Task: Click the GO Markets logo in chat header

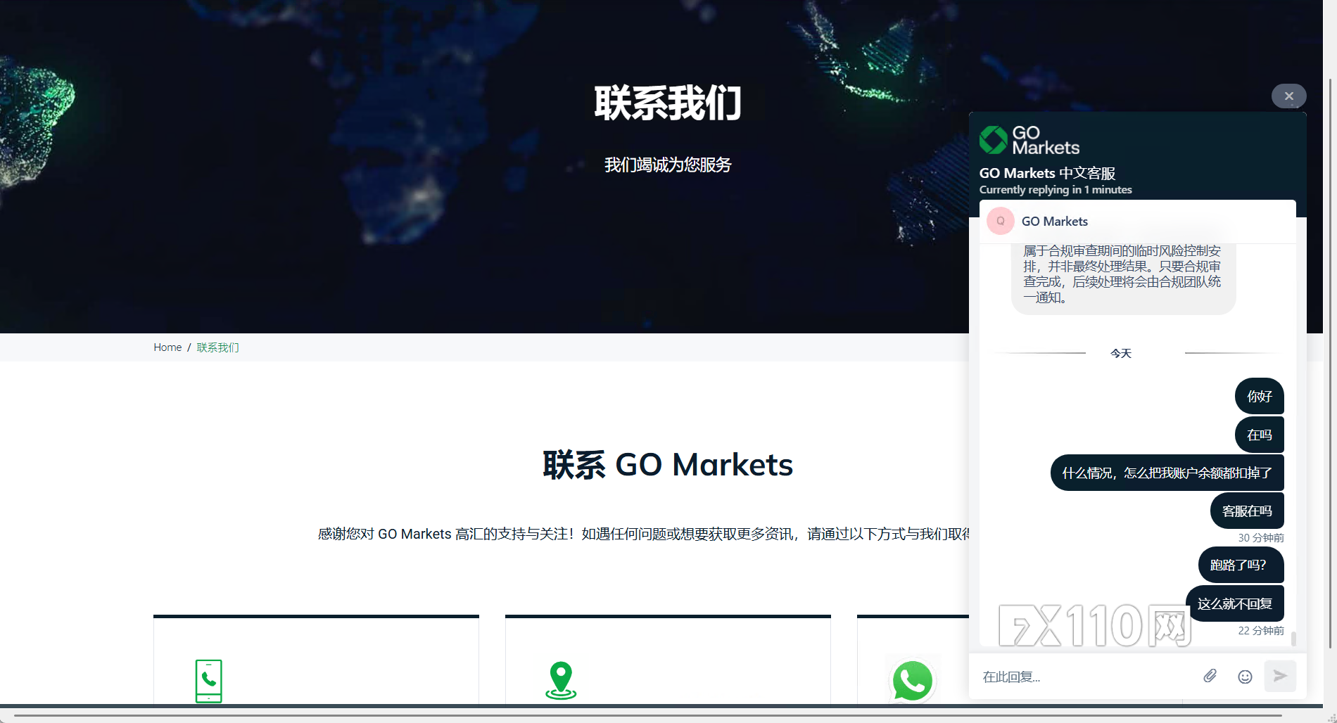Action: [1029, 140]
